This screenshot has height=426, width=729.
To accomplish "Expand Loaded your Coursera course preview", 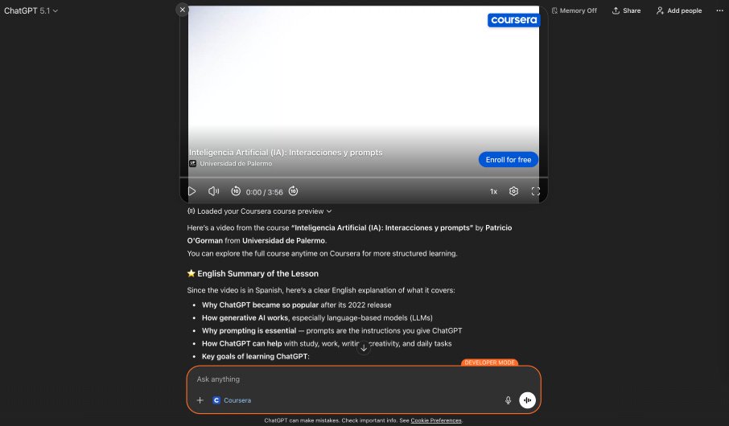I will click(x=259, y=211).
